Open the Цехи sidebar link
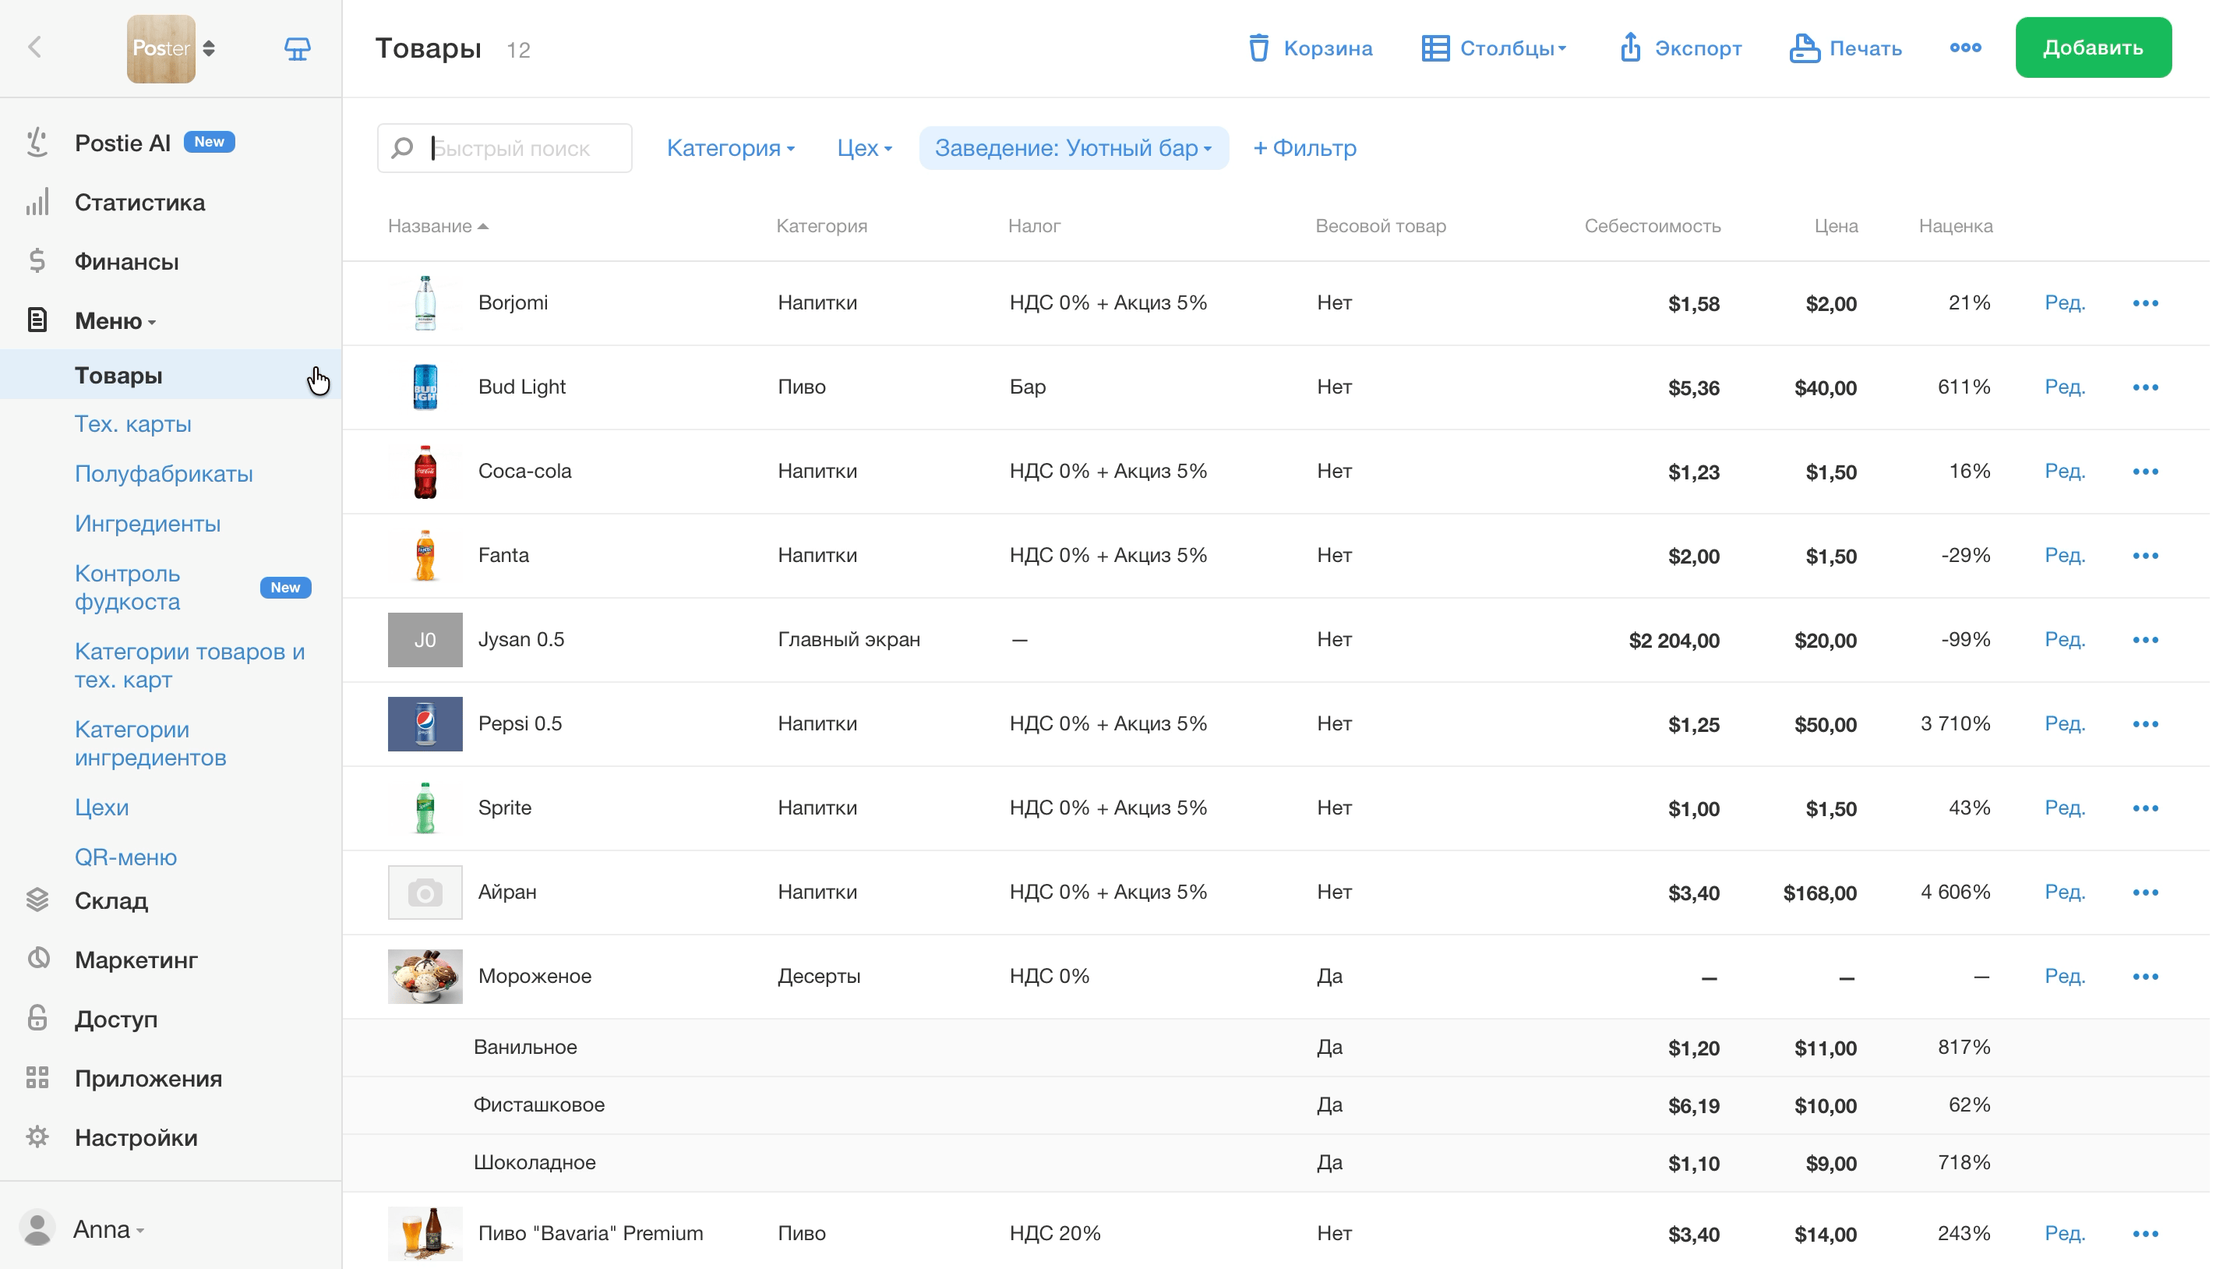2216x1269 pixels. (102, 809)
